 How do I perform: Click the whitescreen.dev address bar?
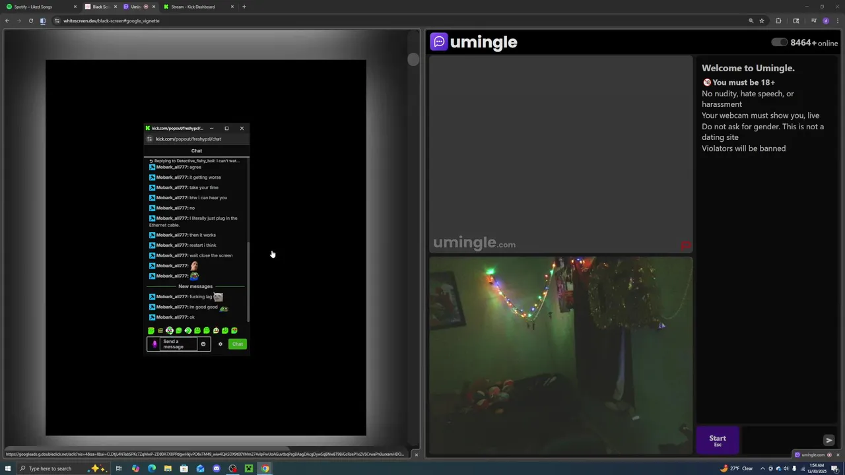coord(396,20)
